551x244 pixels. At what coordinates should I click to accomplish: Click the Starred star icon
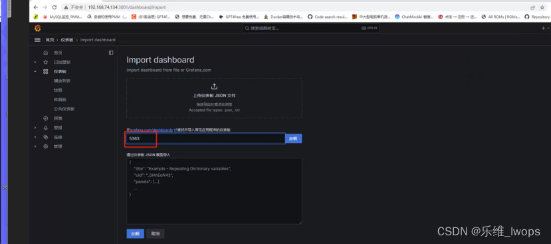coord(45,62)
